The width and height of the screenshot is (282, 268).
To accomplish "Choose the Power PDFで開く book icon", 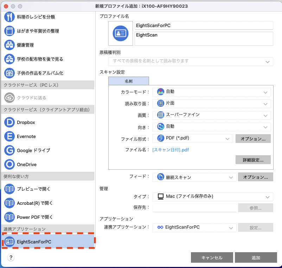I will (x=9, y=217).
